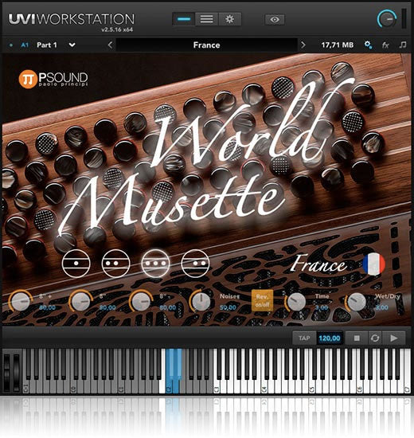Click the reverb Time knob
The width and height of the screenshot is (414, 438).
pyautogui.click(x=296, y=301)
